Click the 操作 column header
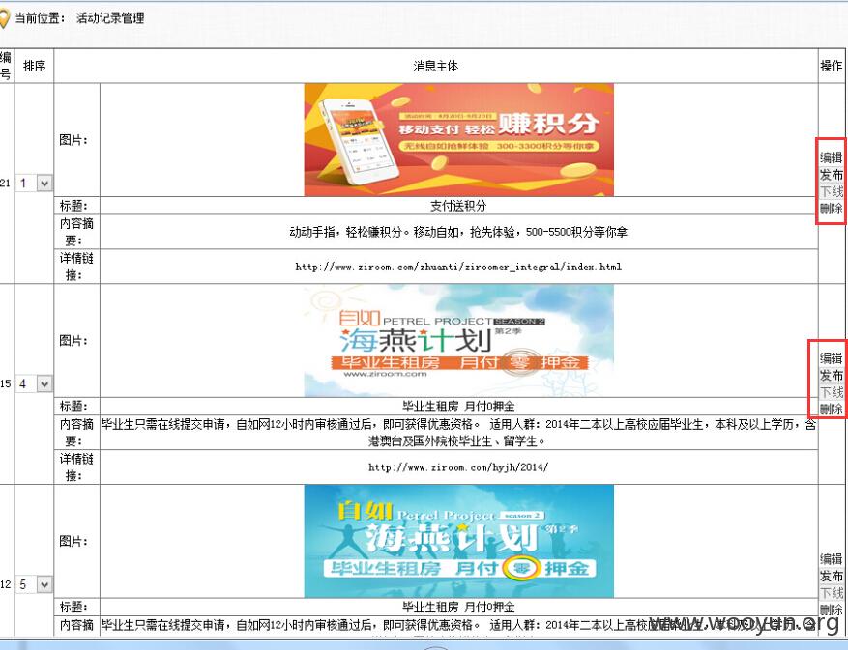 (832, 66)
